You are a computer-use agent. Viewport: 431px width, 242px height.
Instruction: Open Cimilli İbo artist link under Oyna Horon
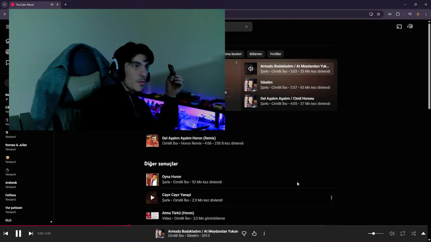tap(181, 182)
